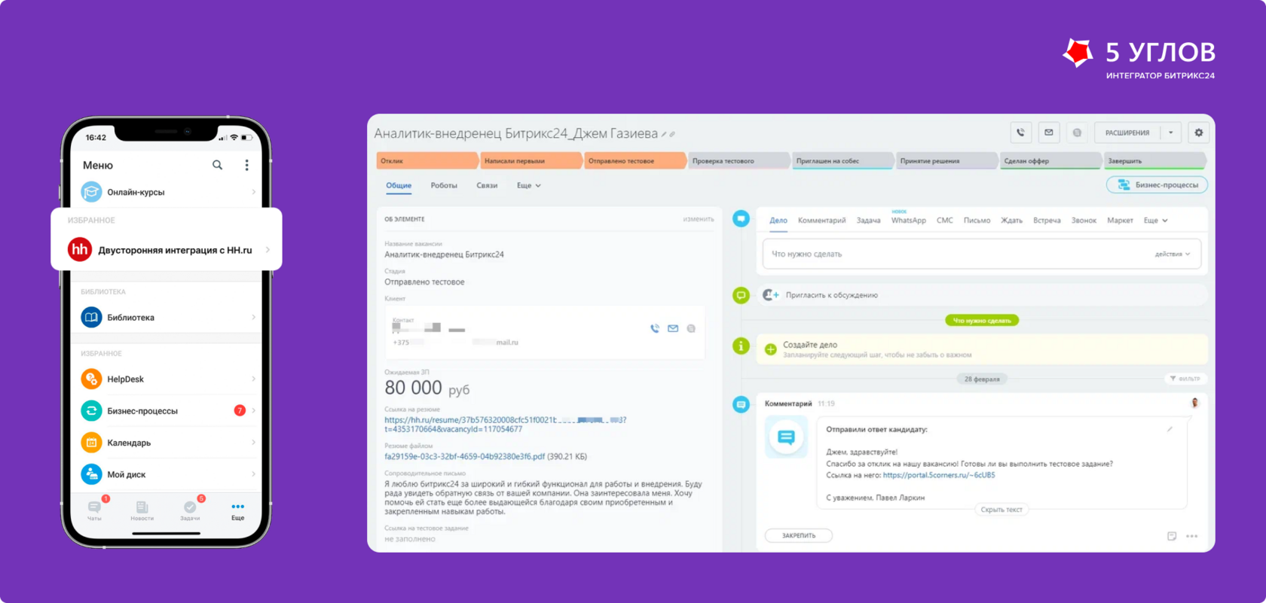1266x603 pixels.
Task: Click изменить in ОБ ЭЛЕМЕНТЕ section
Action: point(699,219)
